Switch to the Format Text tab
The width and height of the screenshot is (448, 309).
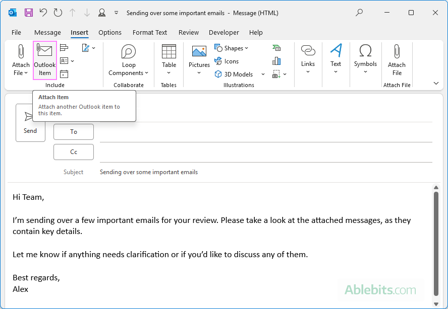150,32
